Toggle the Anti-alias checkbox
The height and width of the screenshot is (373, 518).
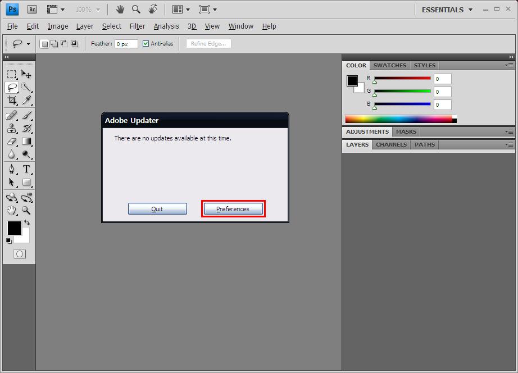click(x=146, y=44)
